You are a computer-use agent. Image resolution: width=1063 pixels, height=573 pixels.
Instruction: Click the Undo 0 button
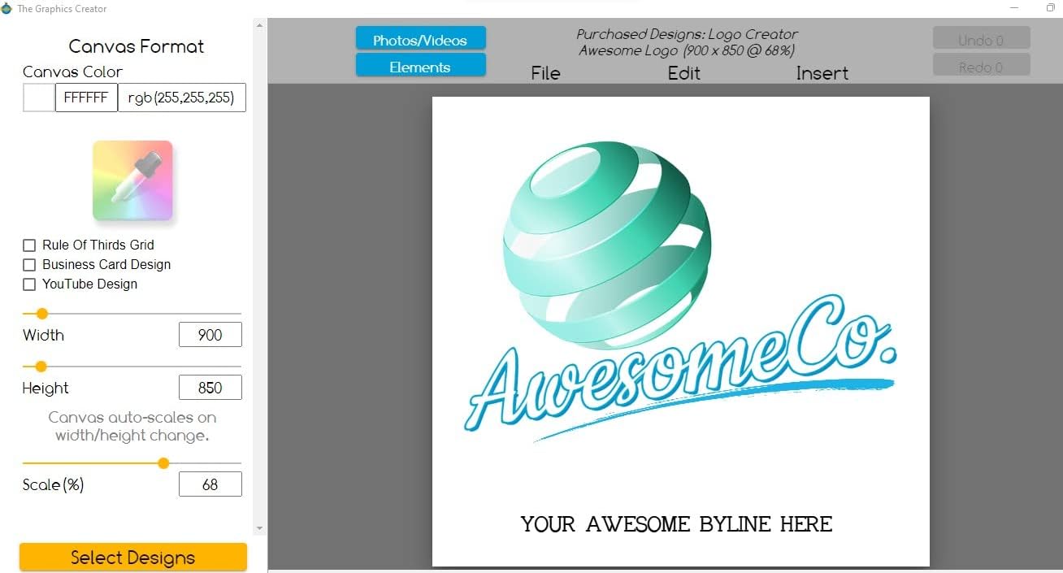[x=981, y=39]
